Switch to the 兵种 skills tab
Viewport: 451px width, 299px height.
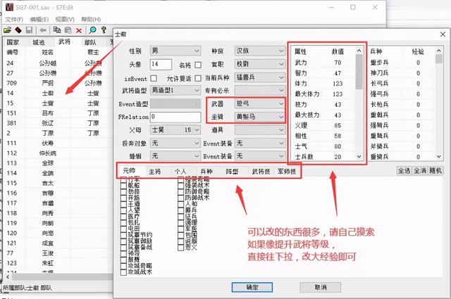point(206,171)
